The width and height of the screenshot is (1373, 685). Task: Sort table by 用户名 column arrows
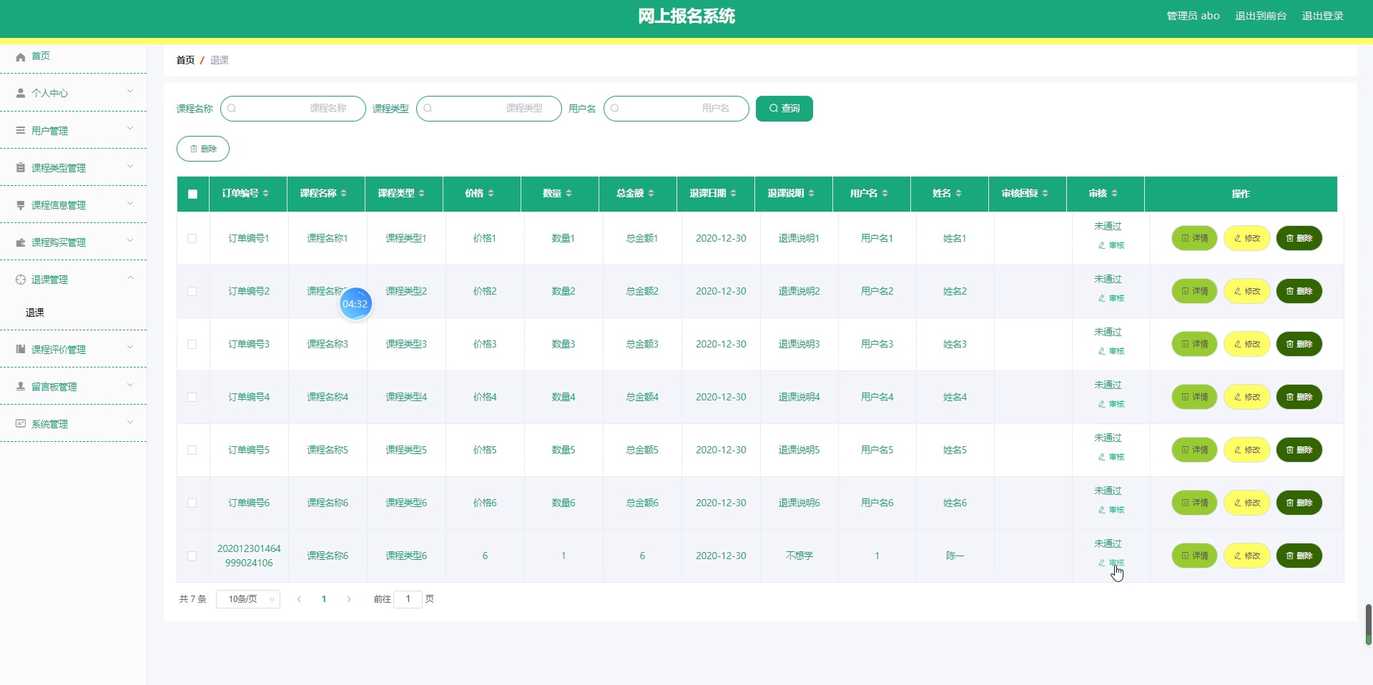point(885,194)
